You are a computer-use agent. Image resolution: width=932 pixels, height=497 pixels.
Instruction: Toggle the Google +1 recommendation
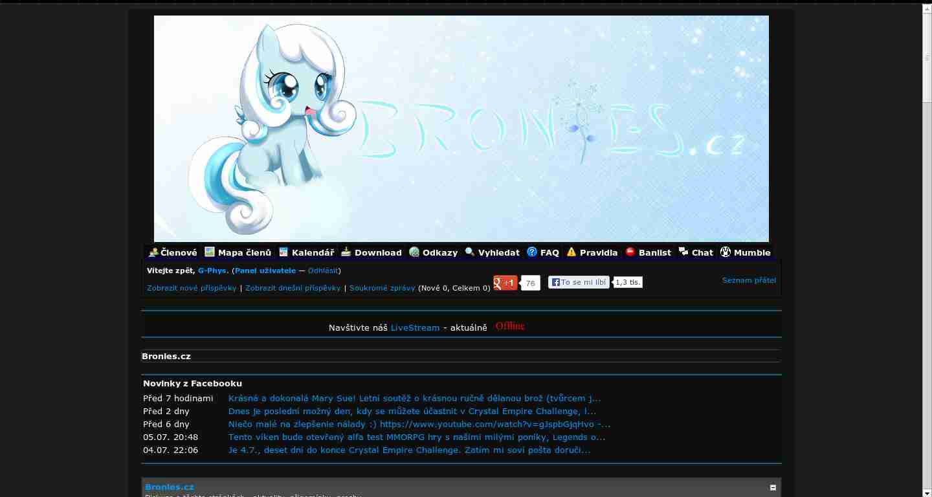505,282
